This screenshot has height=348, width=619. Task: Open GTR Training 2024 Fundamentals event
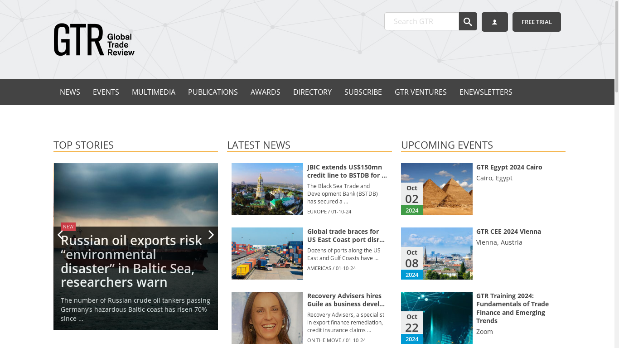(513, 308)
